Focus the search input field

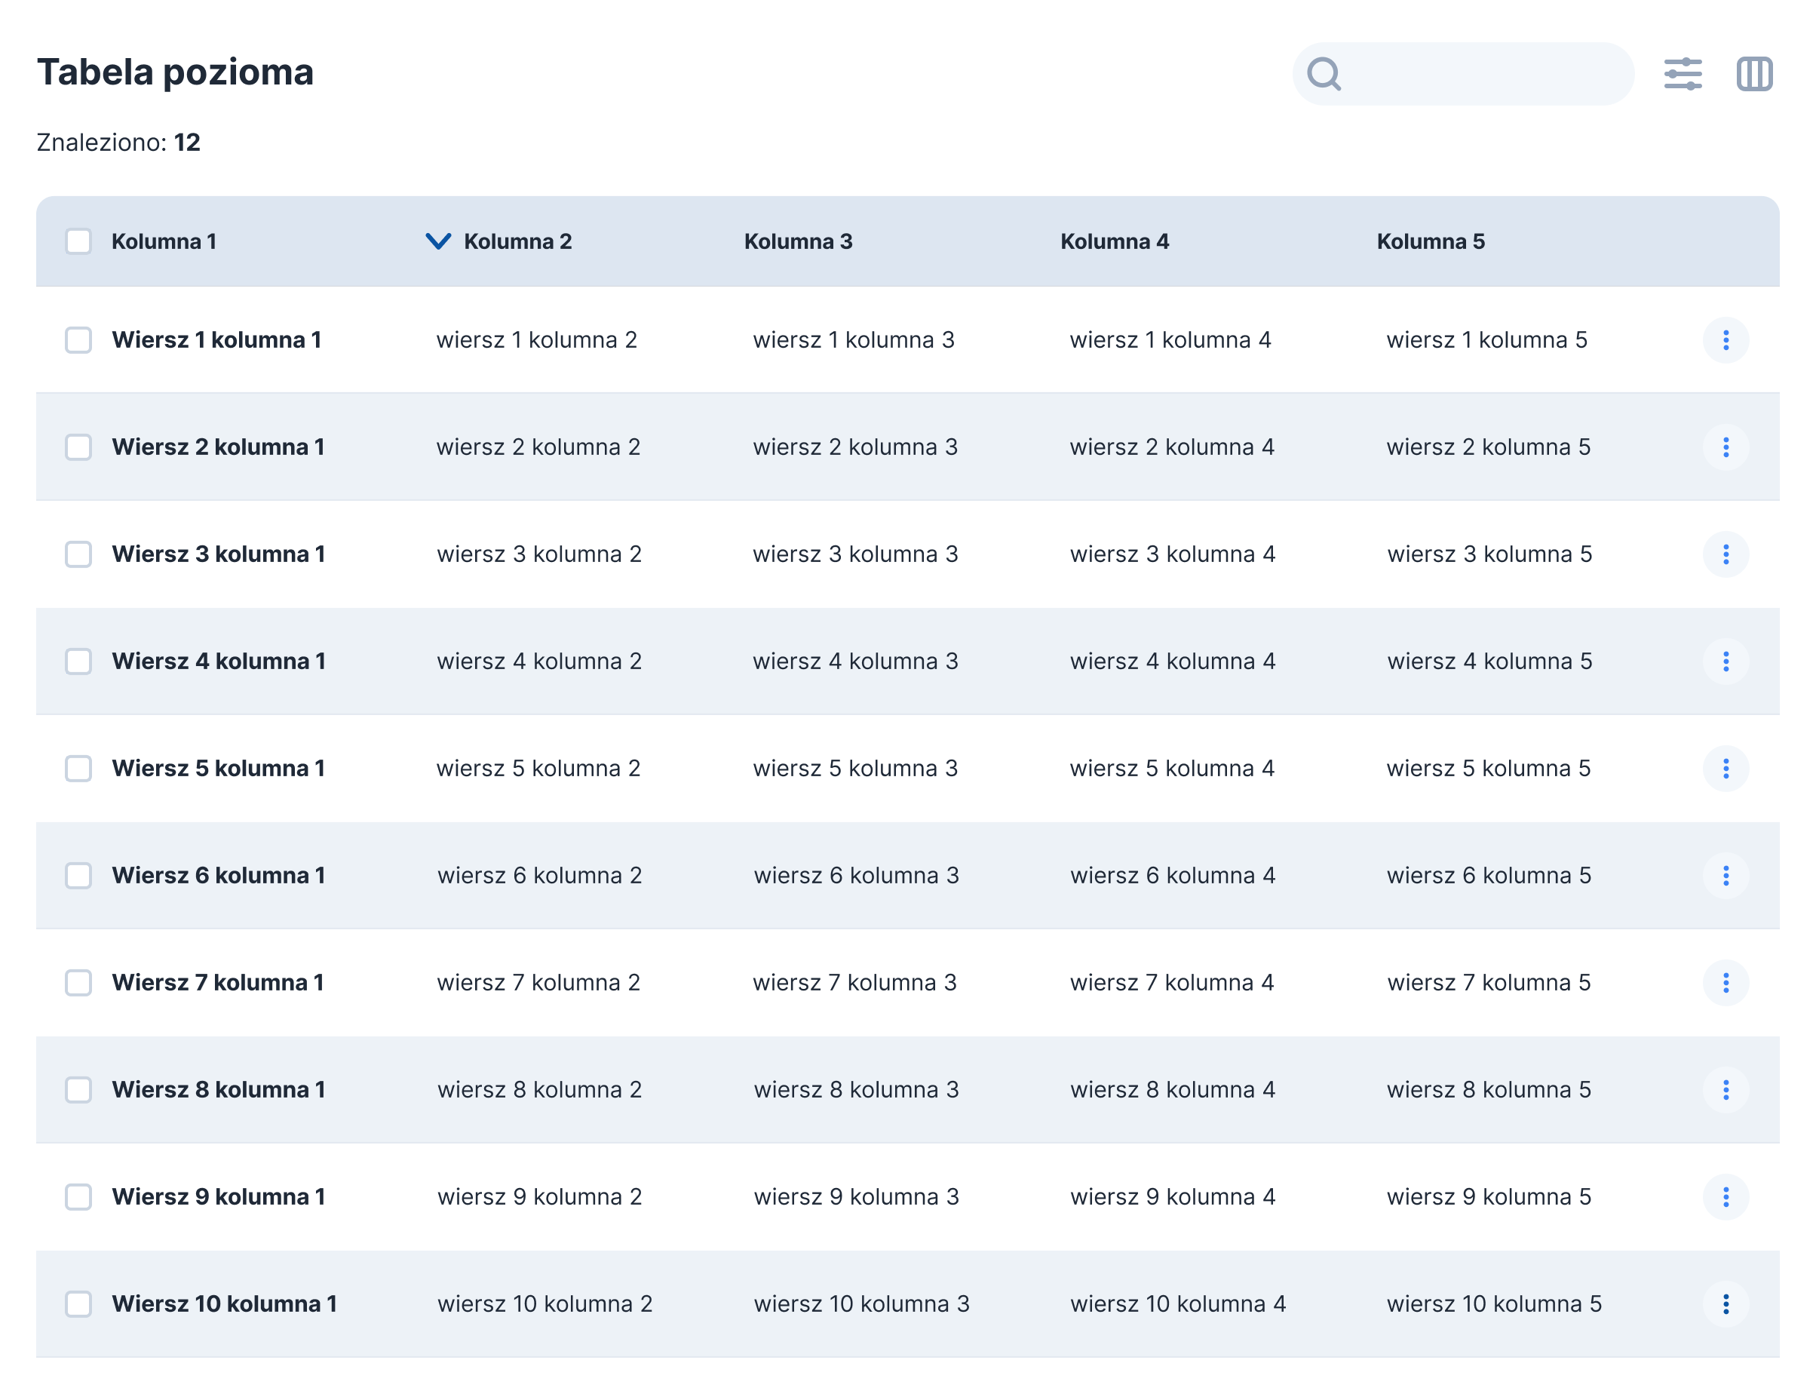[1485, 74]
